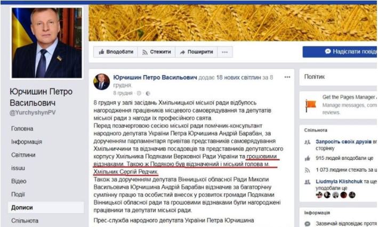The width and height of the screenshot is (378, 227).
Task: Open post options ellipsis menu
Action: tap(287, 77)
